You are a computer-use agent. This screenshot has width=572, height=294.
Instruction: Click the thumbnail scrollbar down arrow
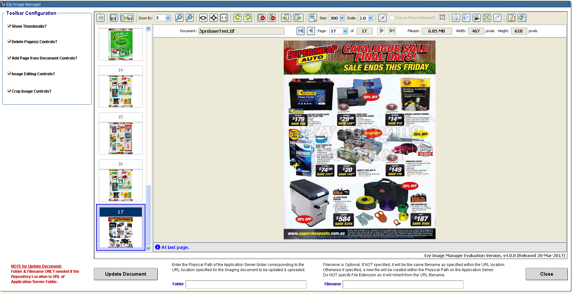pyautogui.click(x=148, y=248)
